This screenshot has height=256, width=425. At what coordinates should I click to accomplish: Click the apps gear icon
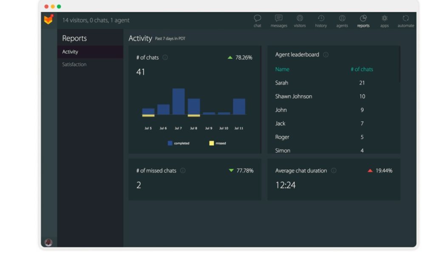384,18
